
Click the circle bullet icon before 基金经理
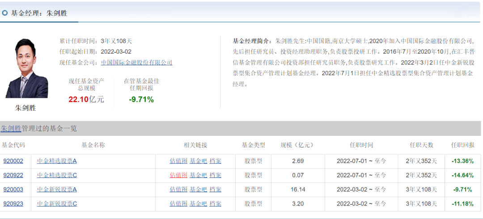4,13
